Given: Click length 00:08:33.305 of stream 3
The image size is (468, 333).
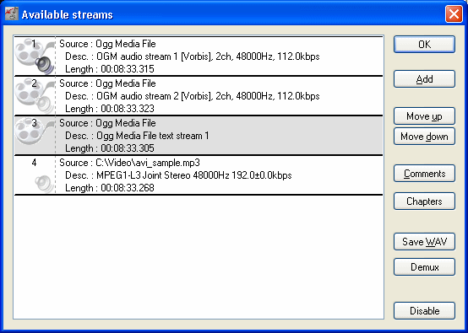Looking at the screenshot, I should click(x=110, y=148).
